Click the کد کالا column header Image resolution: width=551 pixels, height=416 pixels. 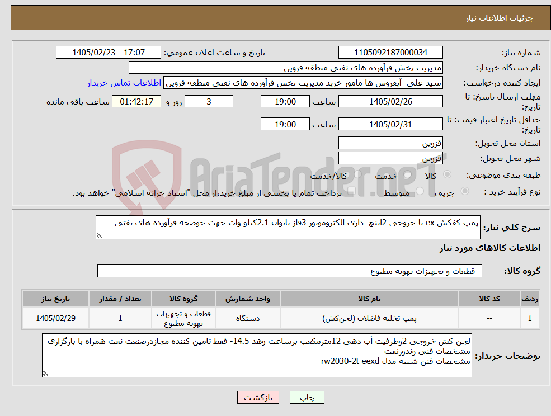click(x=489, y=299)
